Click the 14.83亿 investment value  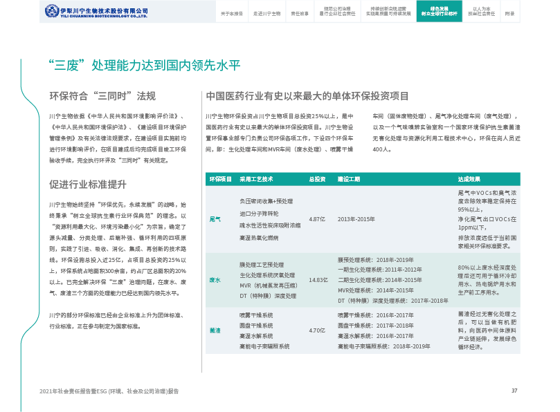click(x=318, y=280)
